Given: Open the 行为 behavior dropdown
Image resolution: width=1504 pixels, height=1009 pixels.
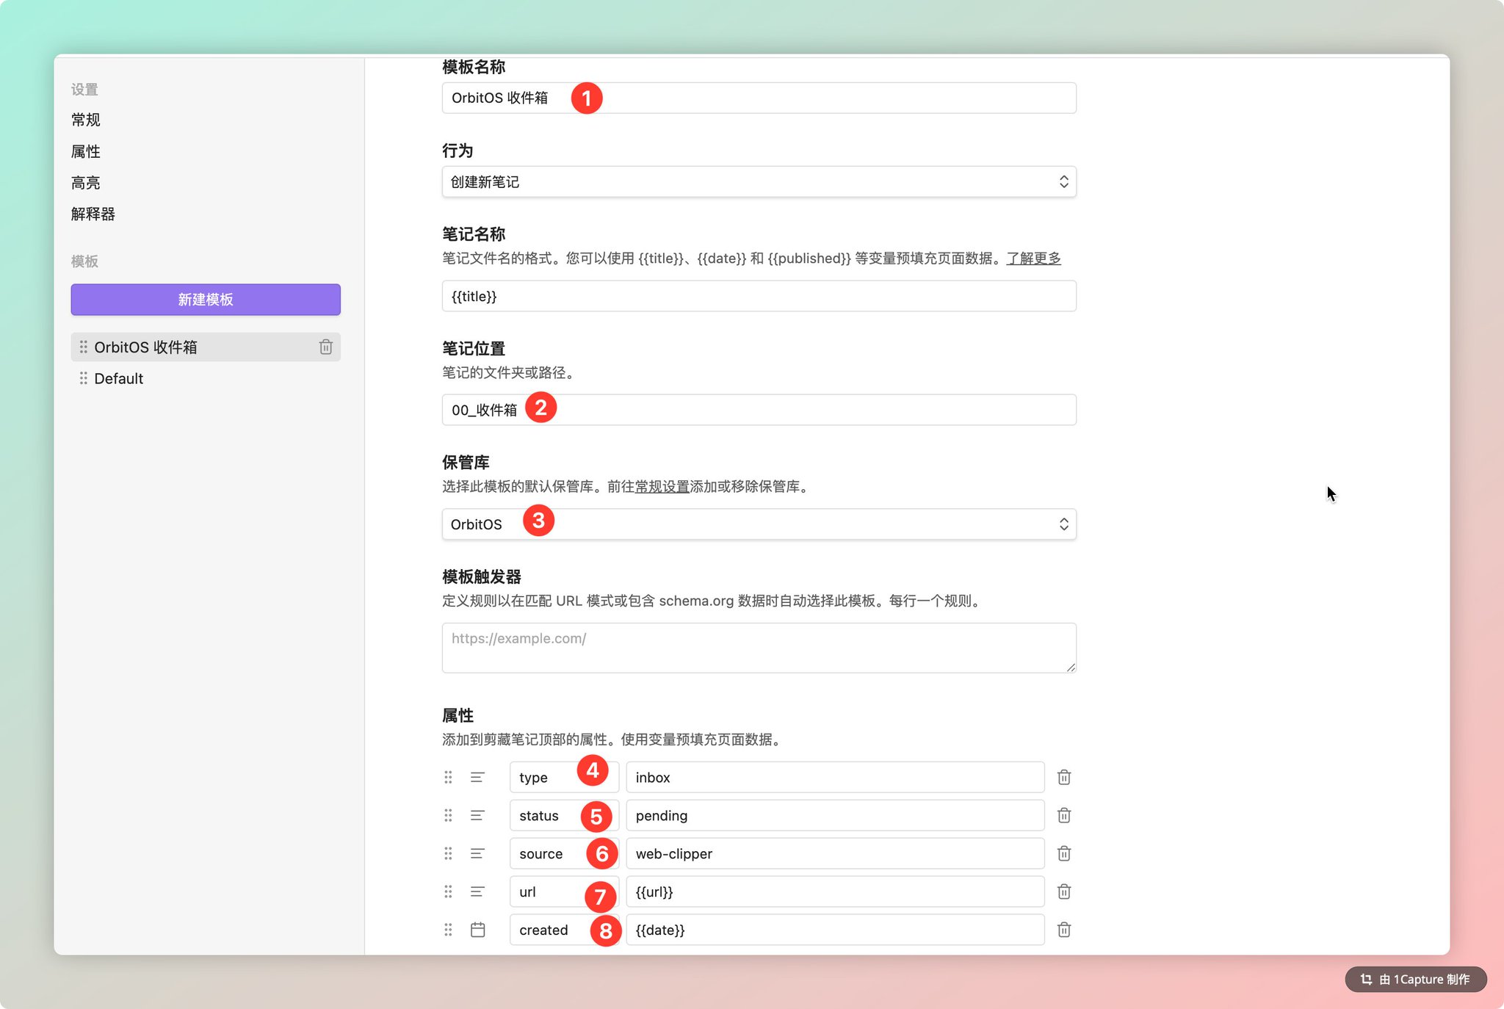Looking at the screenshot, I should 759,181.
